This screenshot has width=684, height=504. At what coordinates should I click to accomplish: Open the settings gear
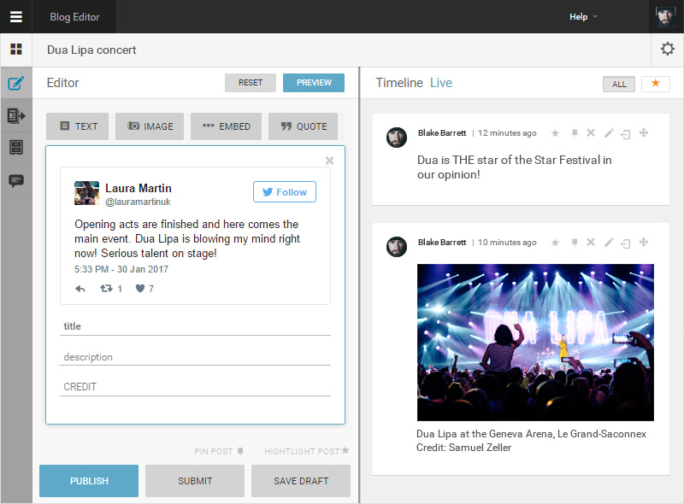point(667,50)
